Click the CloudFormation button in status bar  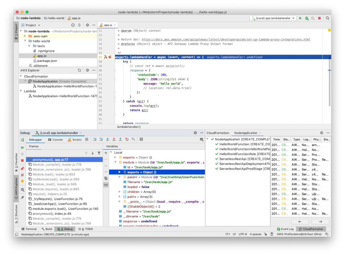tap(311, 229)
